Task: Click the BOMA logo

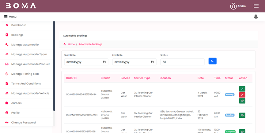Action: point(21,6)
